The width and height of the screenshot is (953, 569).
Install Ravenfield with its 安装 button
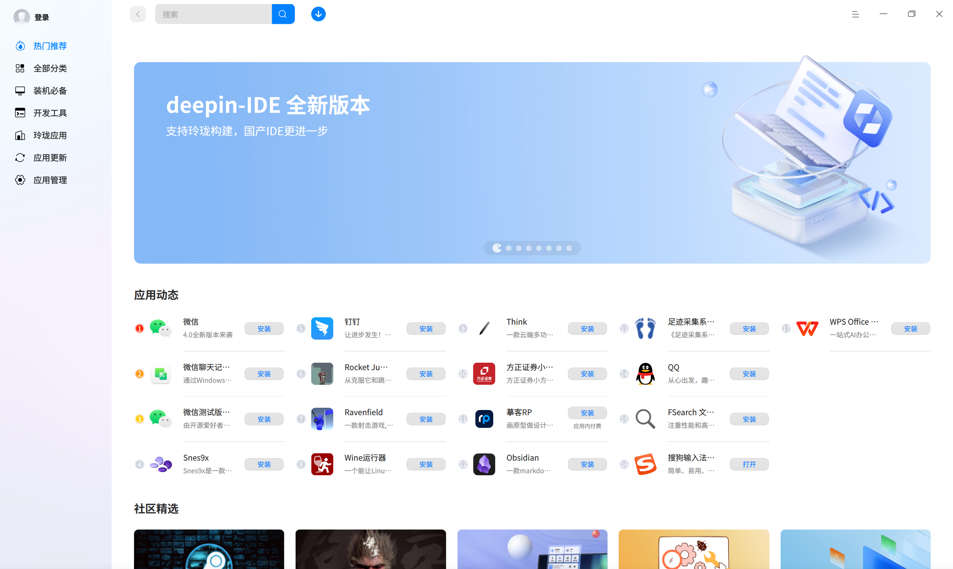[426, 419]
